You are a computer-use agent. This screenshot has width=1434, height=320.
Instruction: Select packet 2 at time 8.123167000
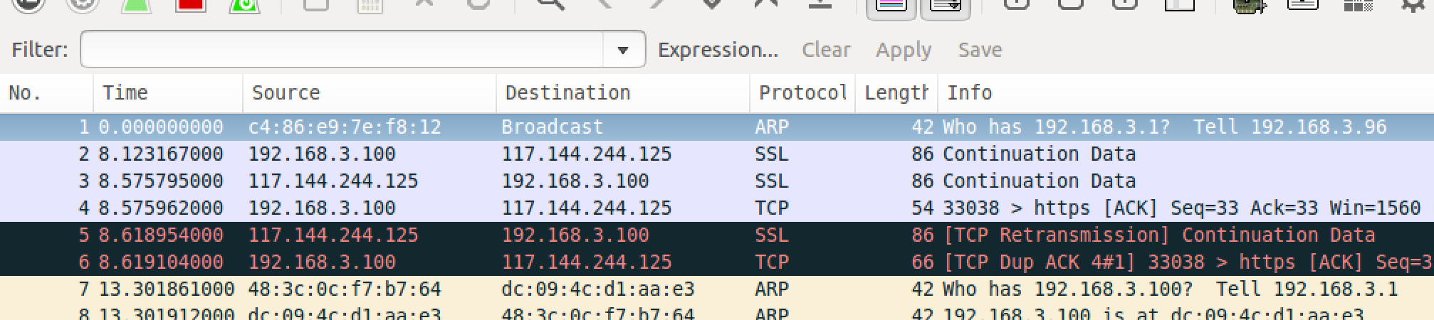tap(717, 154)
